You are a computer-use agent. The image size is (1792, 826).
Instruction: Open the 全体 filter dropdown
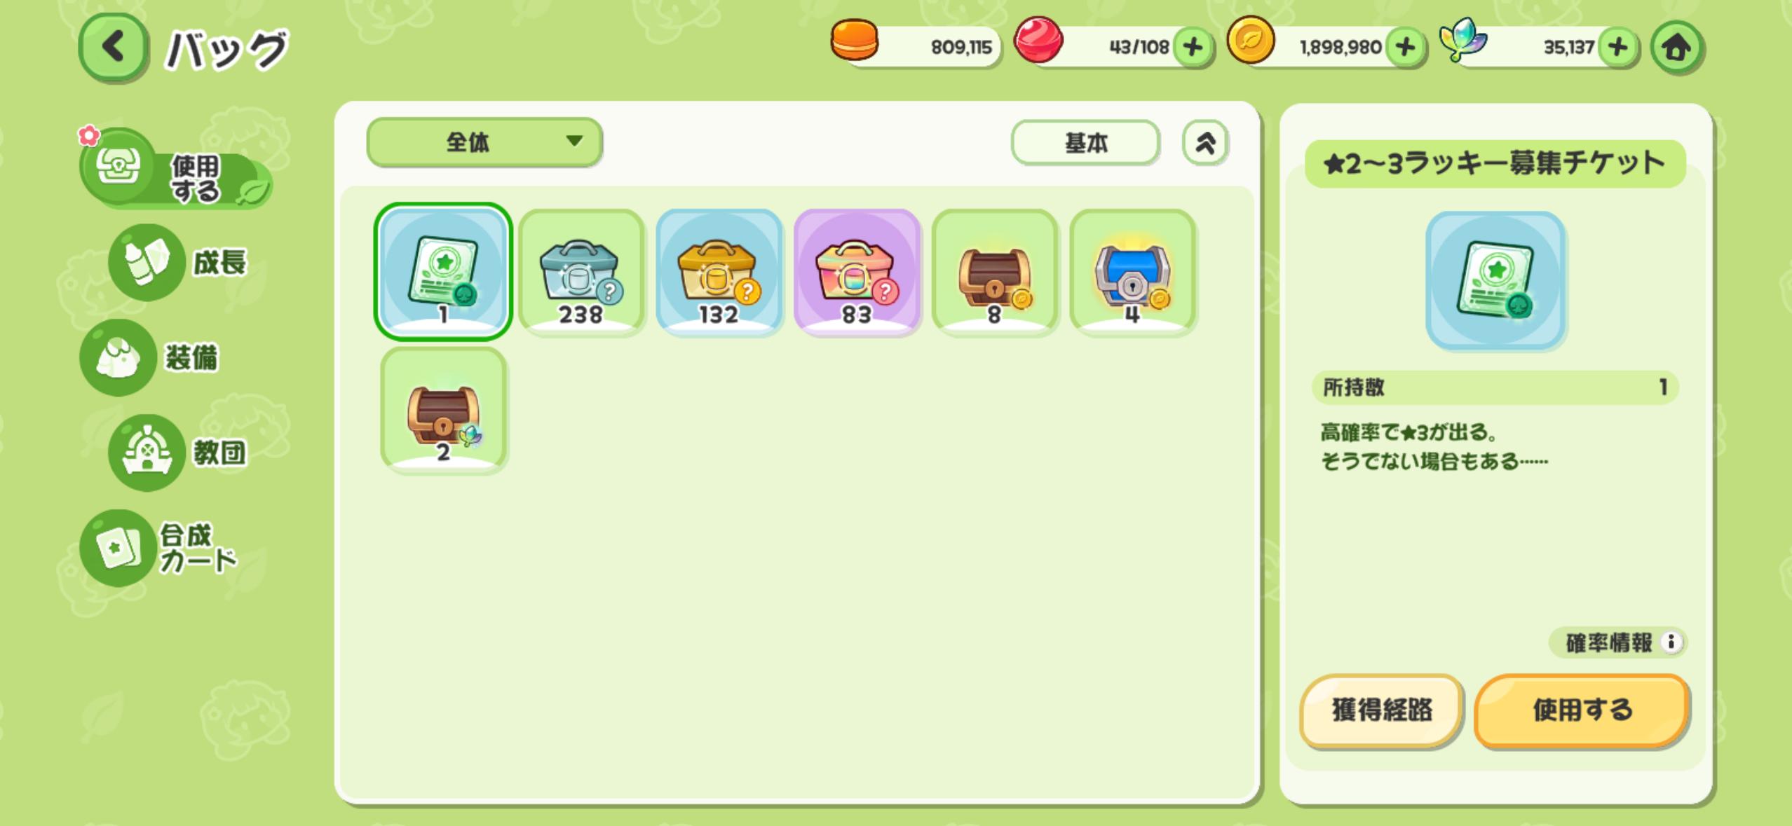tap(484, 142)
